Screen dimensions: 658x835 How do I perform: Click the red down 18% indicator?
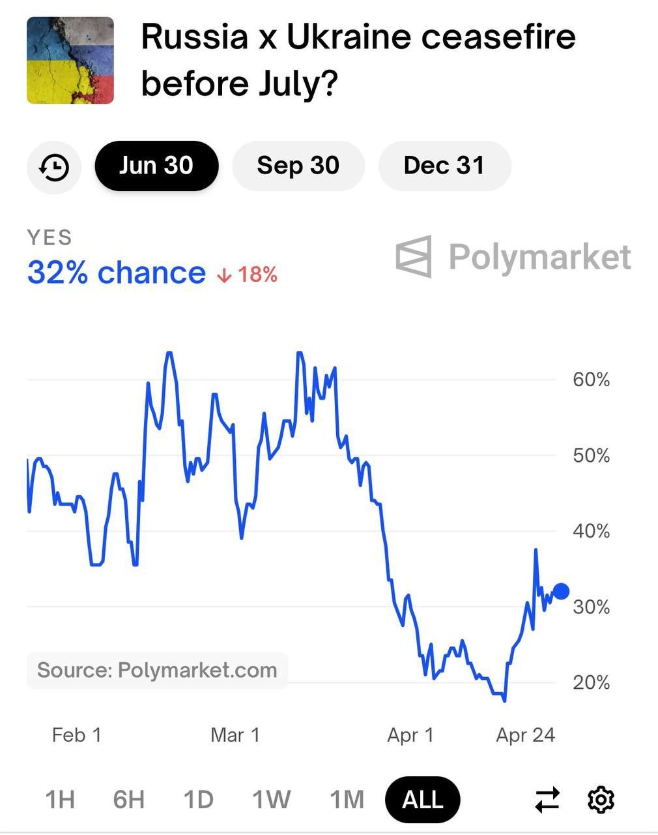point(248,275)
